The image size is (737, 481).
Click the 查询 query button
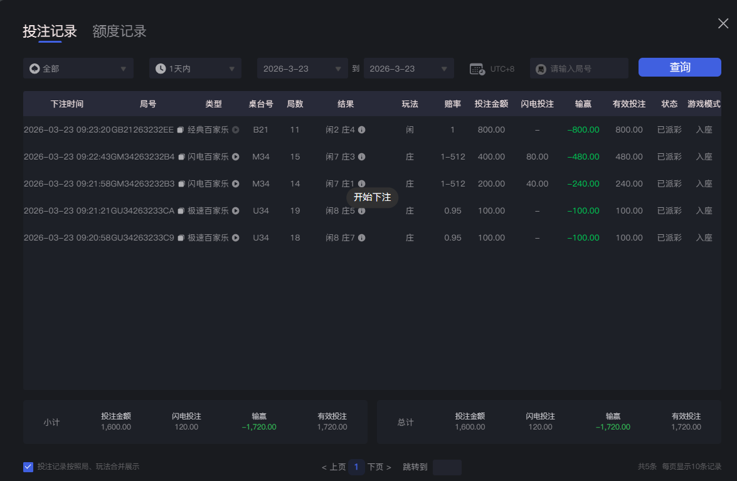point(679,67)
